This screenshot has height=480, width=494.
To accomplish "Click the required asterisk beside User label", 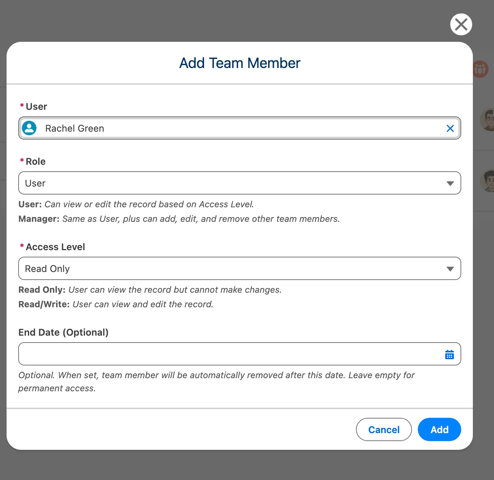I will pyautogui.click(x=21, y=106).
